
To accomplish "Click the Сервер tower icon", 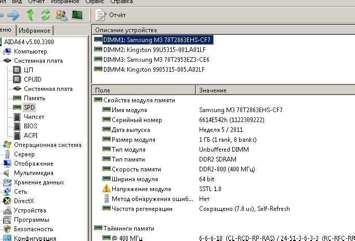I will click(7, 154).
